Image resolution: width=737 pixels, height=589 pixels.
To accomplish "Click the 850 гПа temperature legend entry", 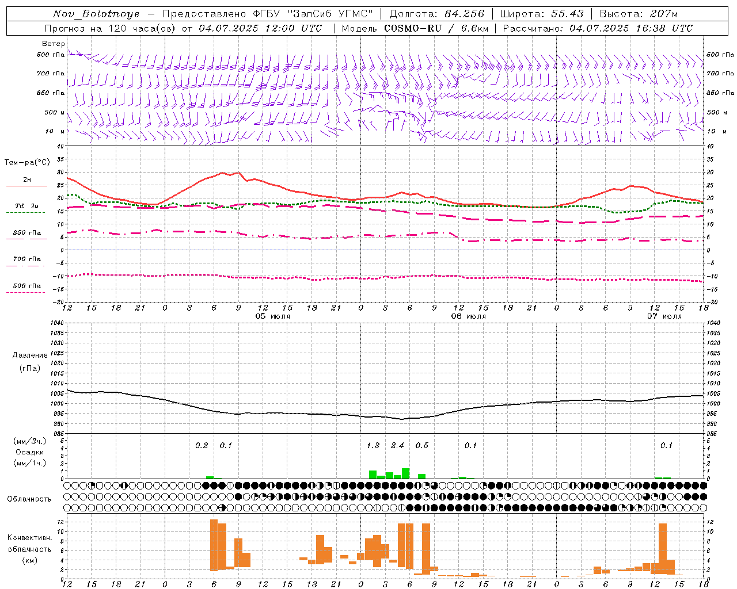I will click(26, 233).
